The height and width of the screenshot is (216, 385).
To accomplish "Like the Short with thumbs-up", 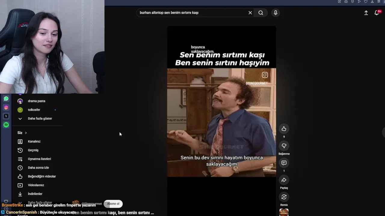I will click(284, 129).
